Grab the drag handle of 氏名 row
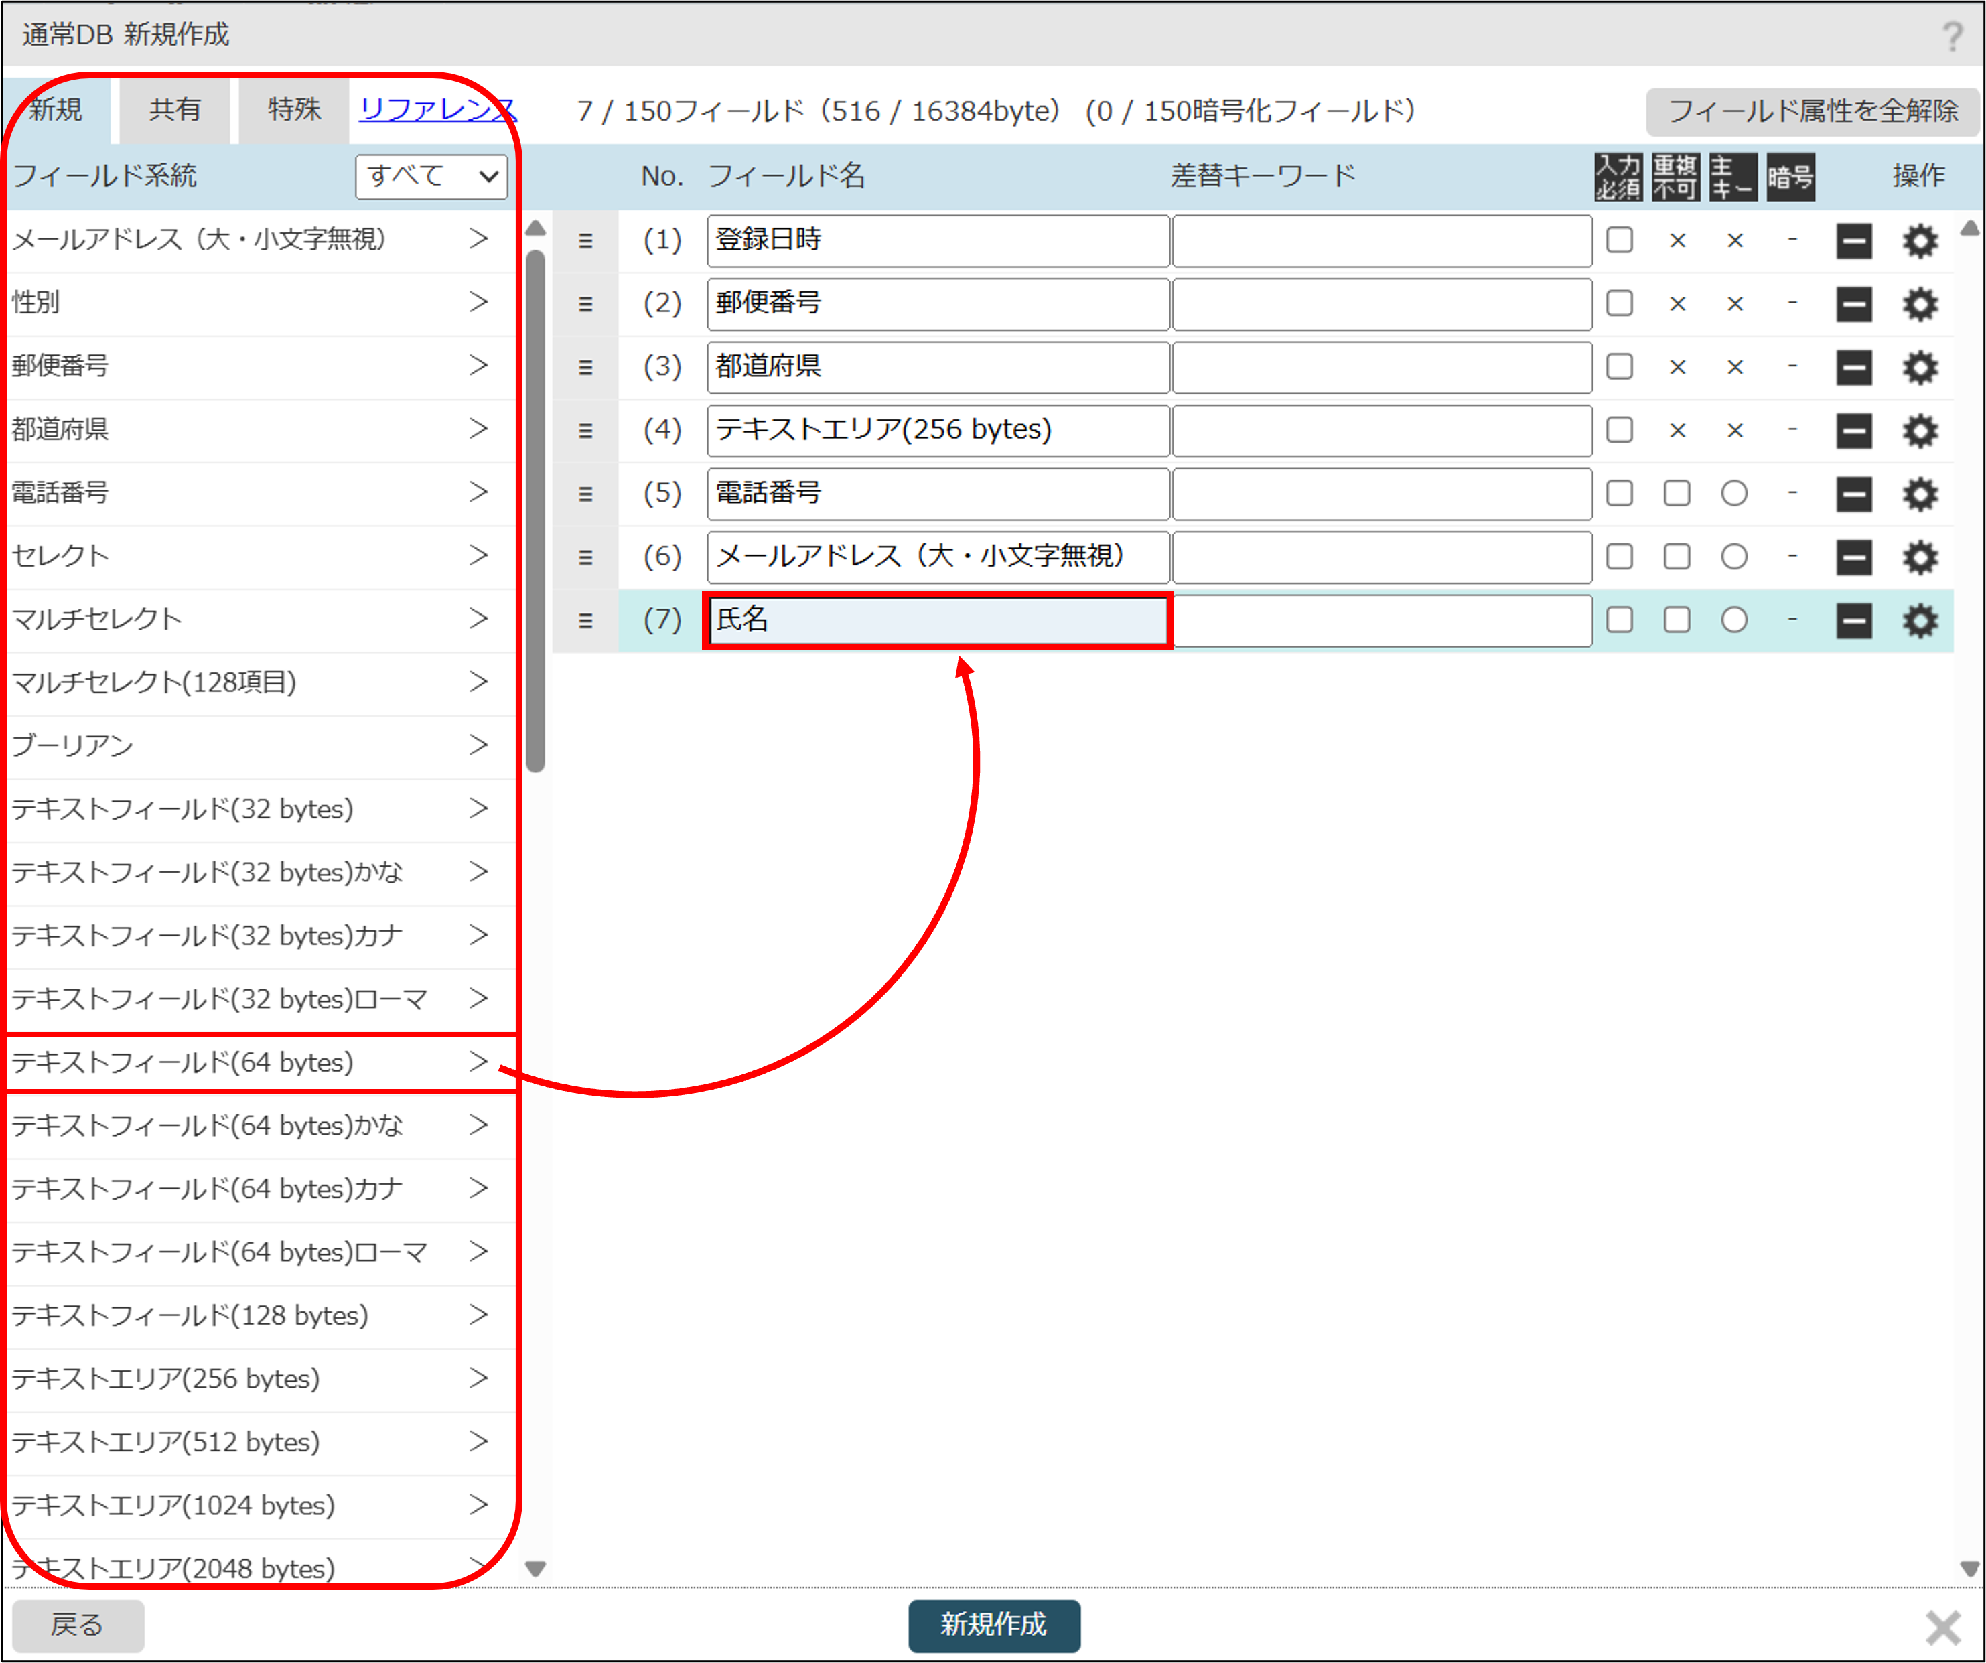The height and width of the screenshot is (1663, 1986). pyautogui.click(x=585, y=621)
